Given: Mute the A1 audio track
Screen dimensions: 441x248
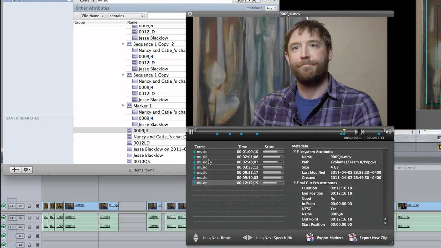Looking at the screenshot, I should (3, 218).
